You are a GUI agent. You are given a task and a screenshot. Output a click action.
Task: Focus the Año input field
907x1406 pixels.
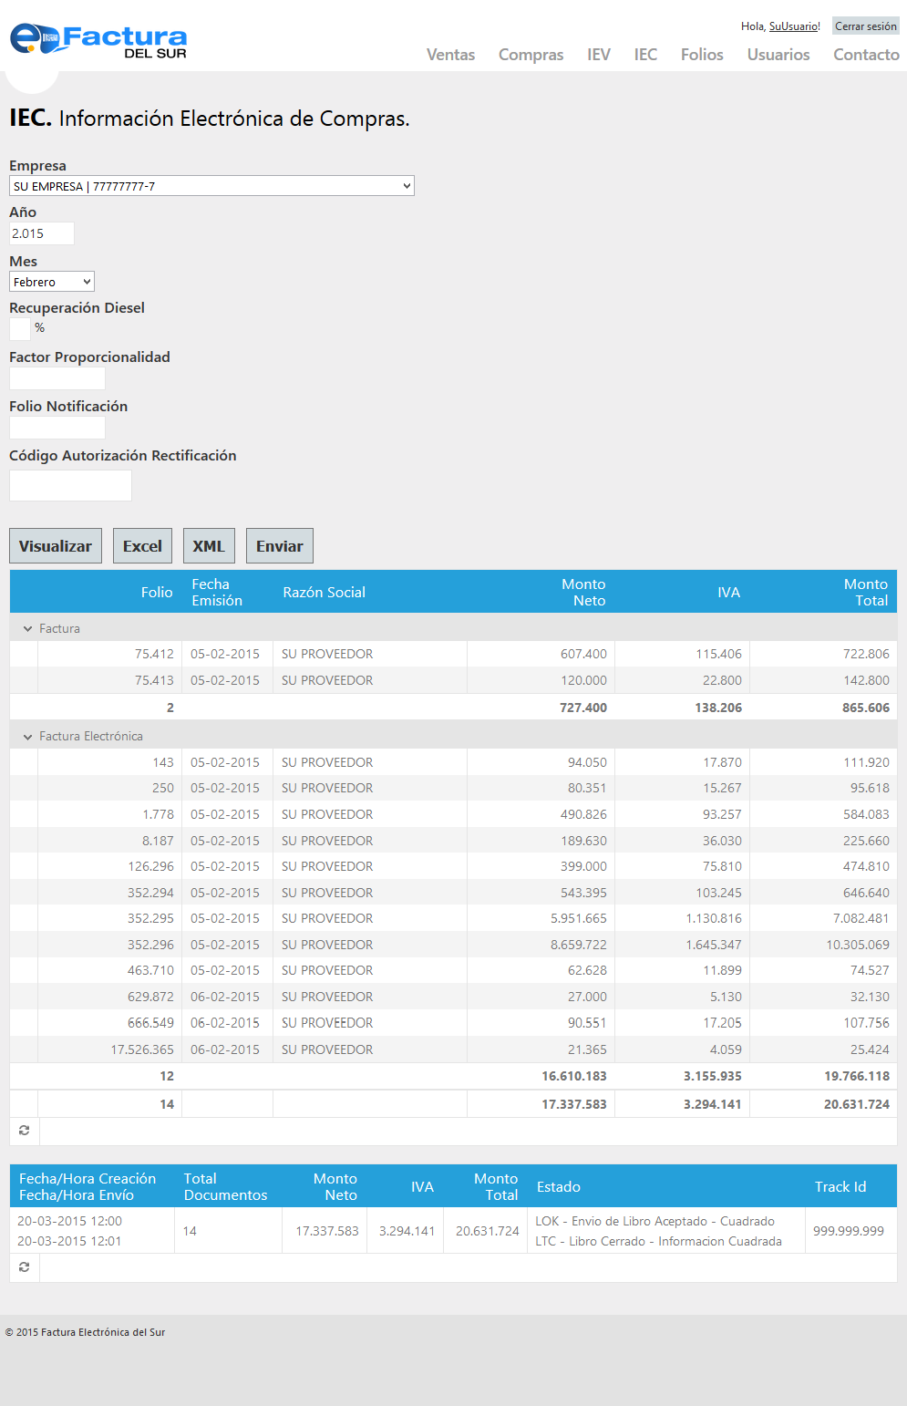click(41, 233)
